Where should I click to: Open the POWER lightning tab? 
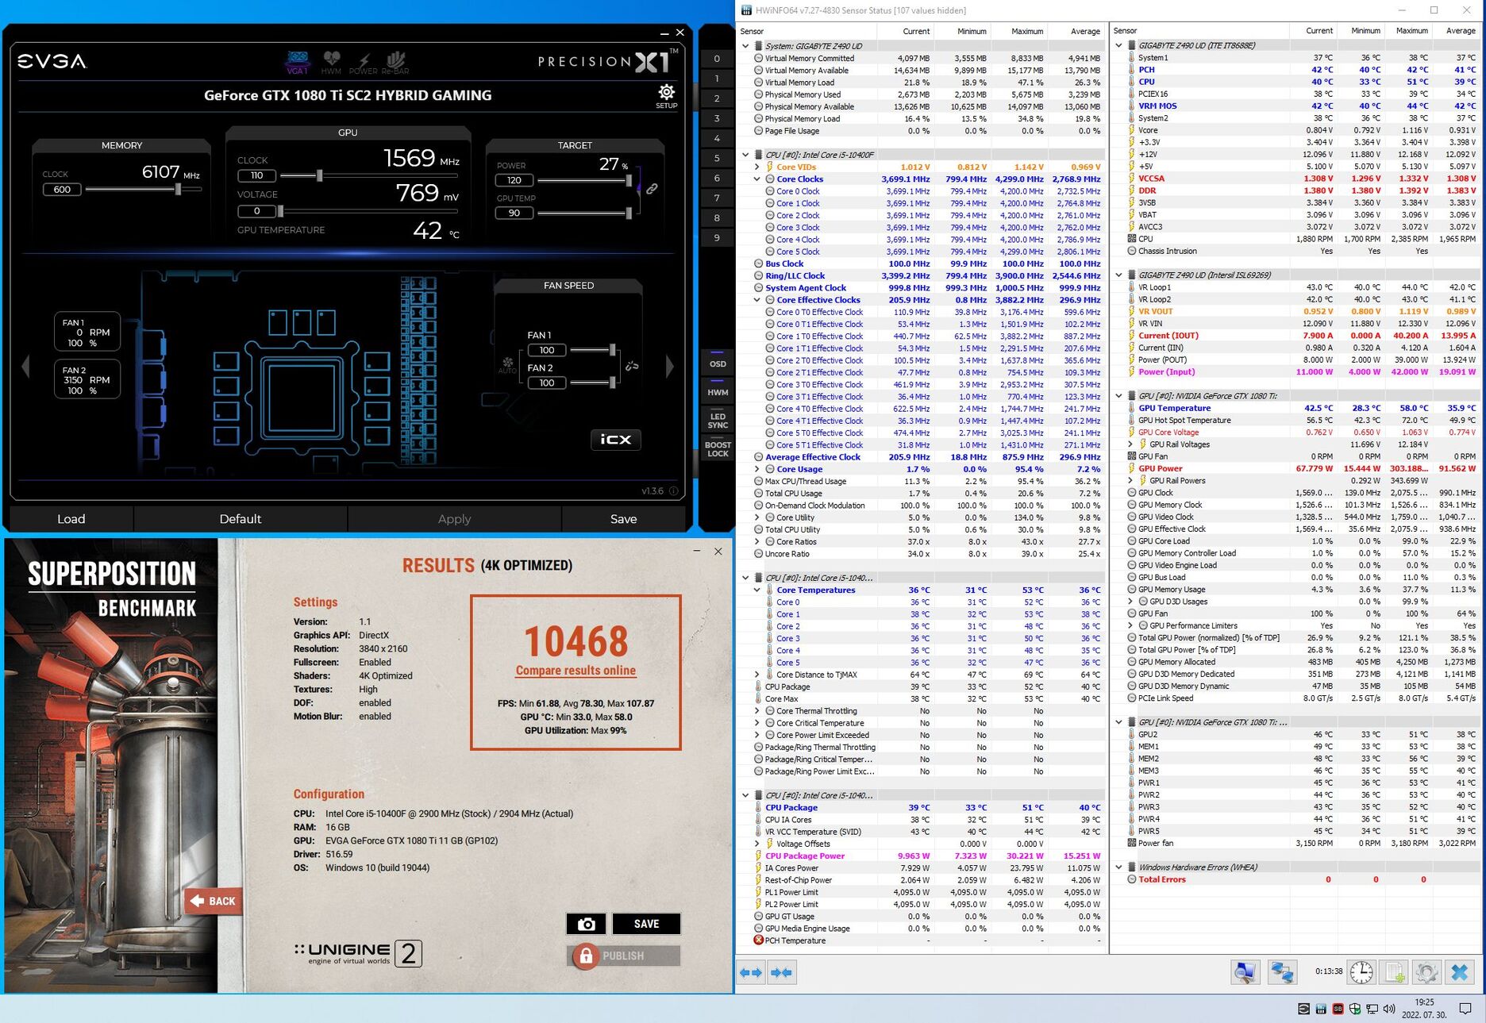click(364, 62)
